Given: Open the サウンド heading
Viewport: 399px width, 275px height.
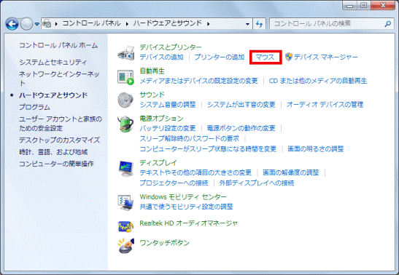Looking at the screenshot, I should point(152,95).
